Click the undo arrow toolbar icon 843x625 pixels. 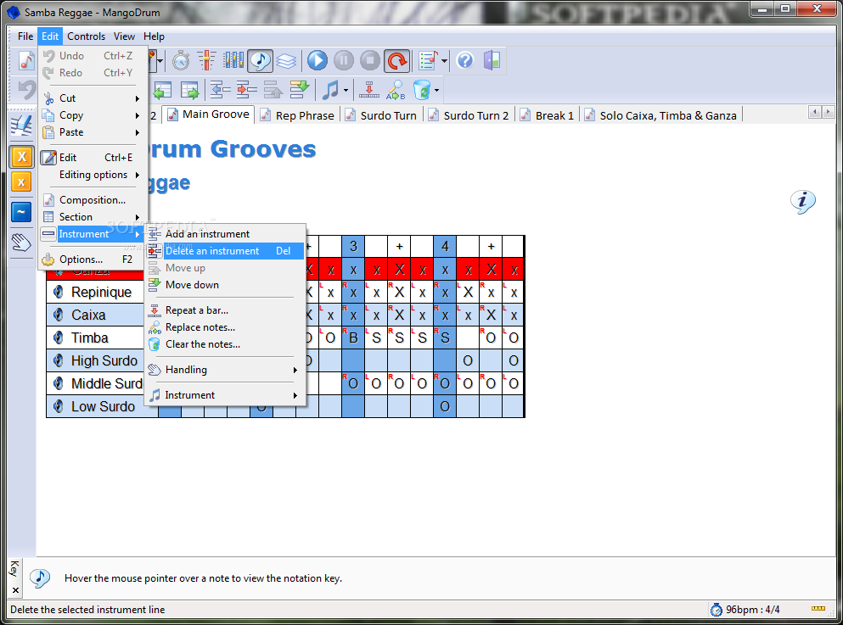[x=26, y=89]
